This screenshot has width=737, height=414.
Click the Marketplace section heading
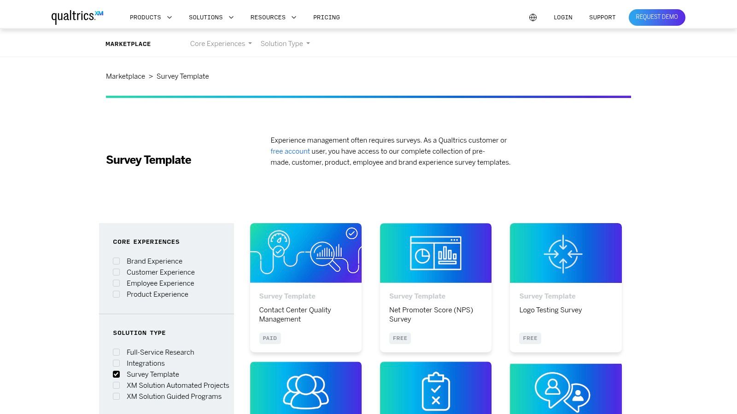pyautogui.click(x=128, y=44)
